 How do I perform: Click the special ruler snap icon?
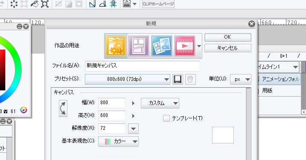pos(103,4)
